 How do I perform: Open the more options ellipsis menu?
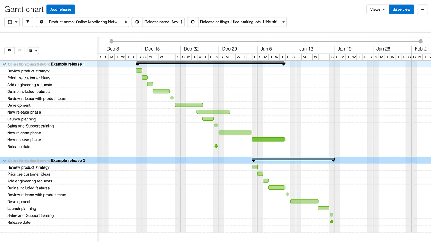tap(422, 9)
